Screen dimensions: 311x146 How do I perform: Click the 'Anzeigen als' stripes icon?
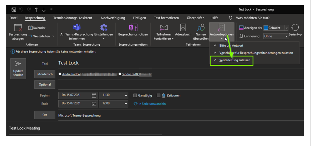(241, 28)
